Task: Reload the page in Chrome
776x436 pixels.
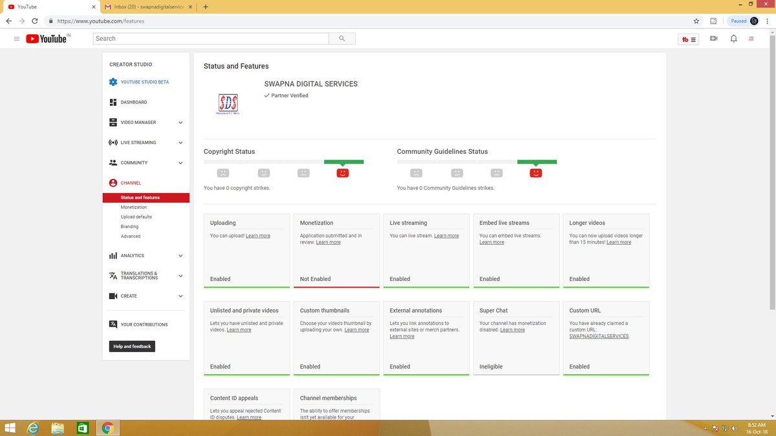Action: pyautogui.click(x=36, y=21)
